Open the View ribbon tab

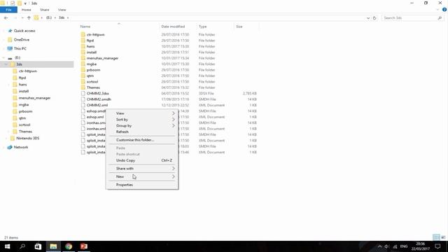62,10
